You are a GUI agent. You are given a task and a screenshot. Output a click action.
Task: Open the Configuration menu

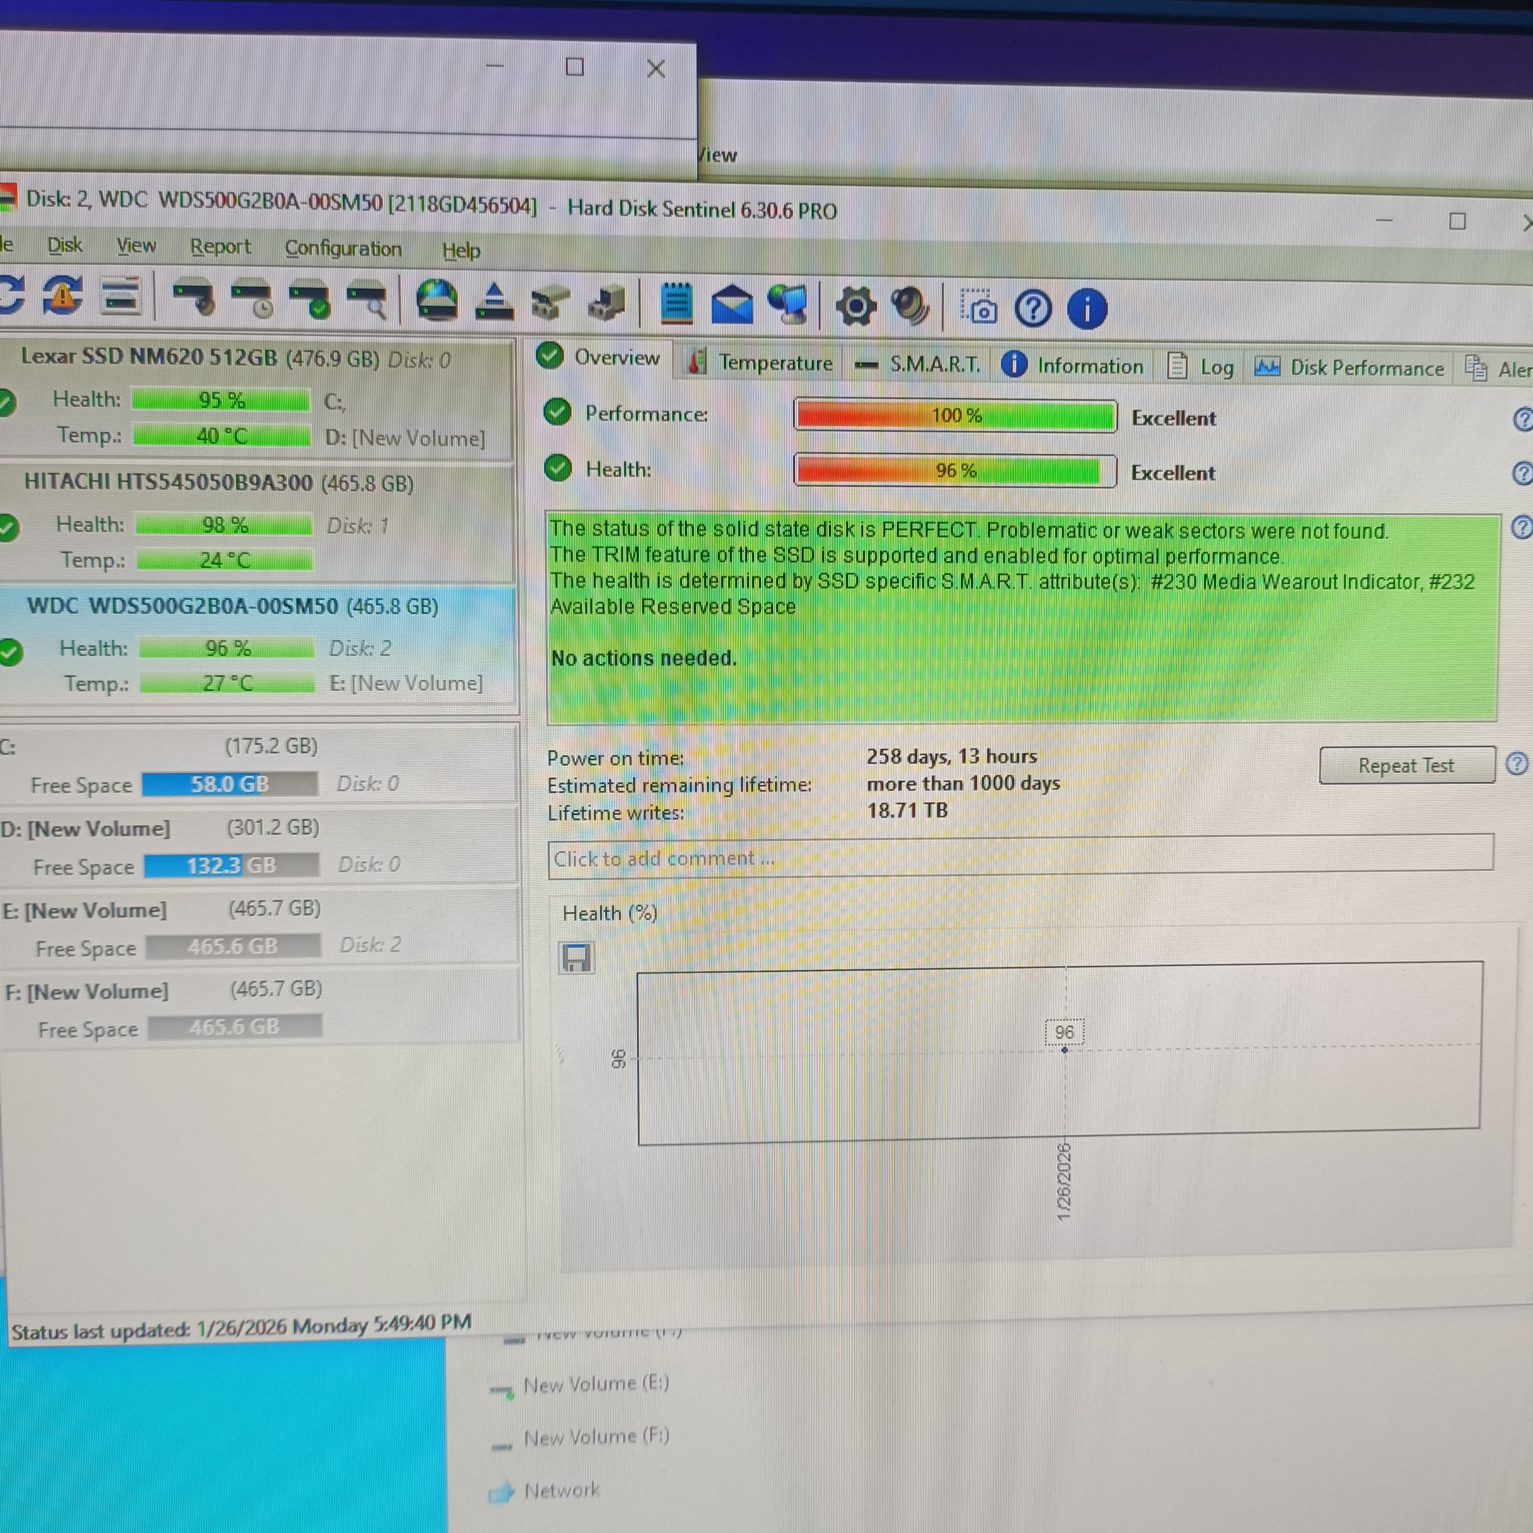click(343, 249)
